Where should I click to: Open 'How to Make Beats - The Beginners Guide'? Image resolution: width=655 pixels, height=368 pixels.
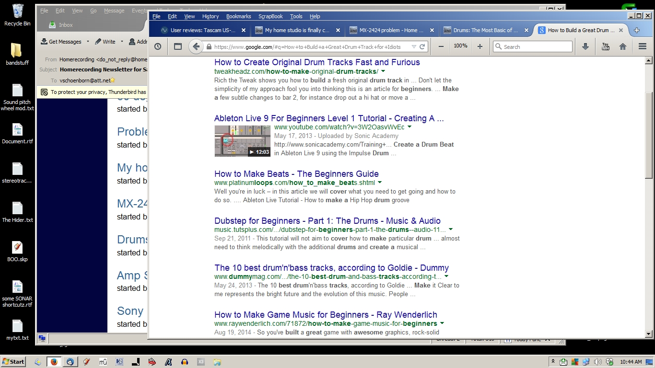296,174
